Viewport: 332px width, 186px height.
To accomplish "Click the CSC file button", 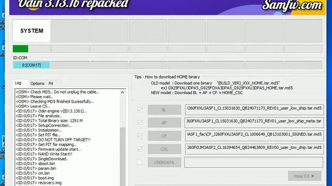I will (x=164, y=149).
